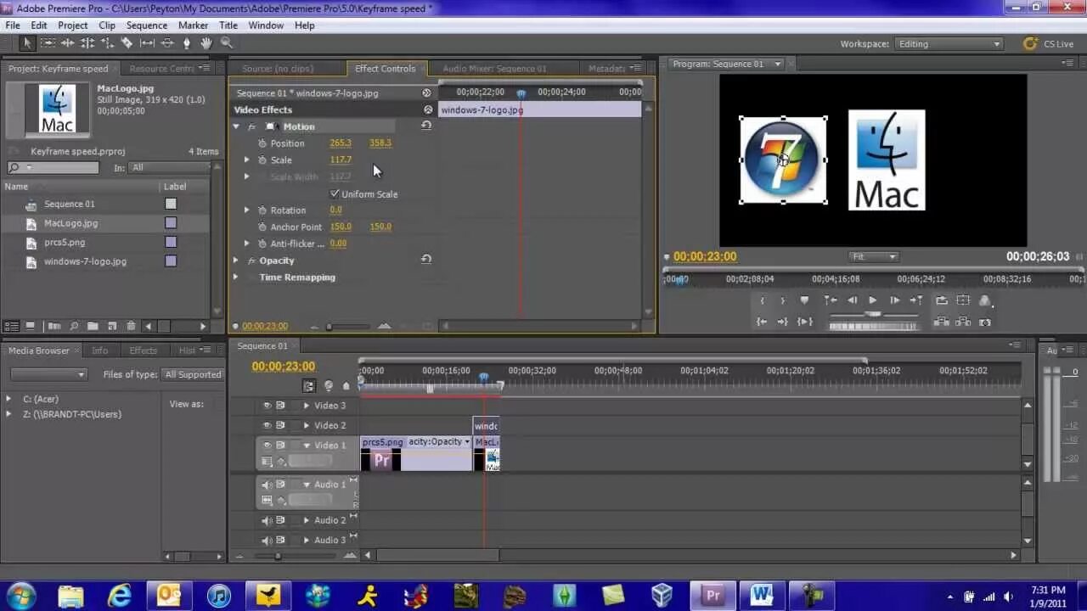The image size is (1087, 611).
Task: Click the New Item icon in Project panel
Action: coord(111,326)
